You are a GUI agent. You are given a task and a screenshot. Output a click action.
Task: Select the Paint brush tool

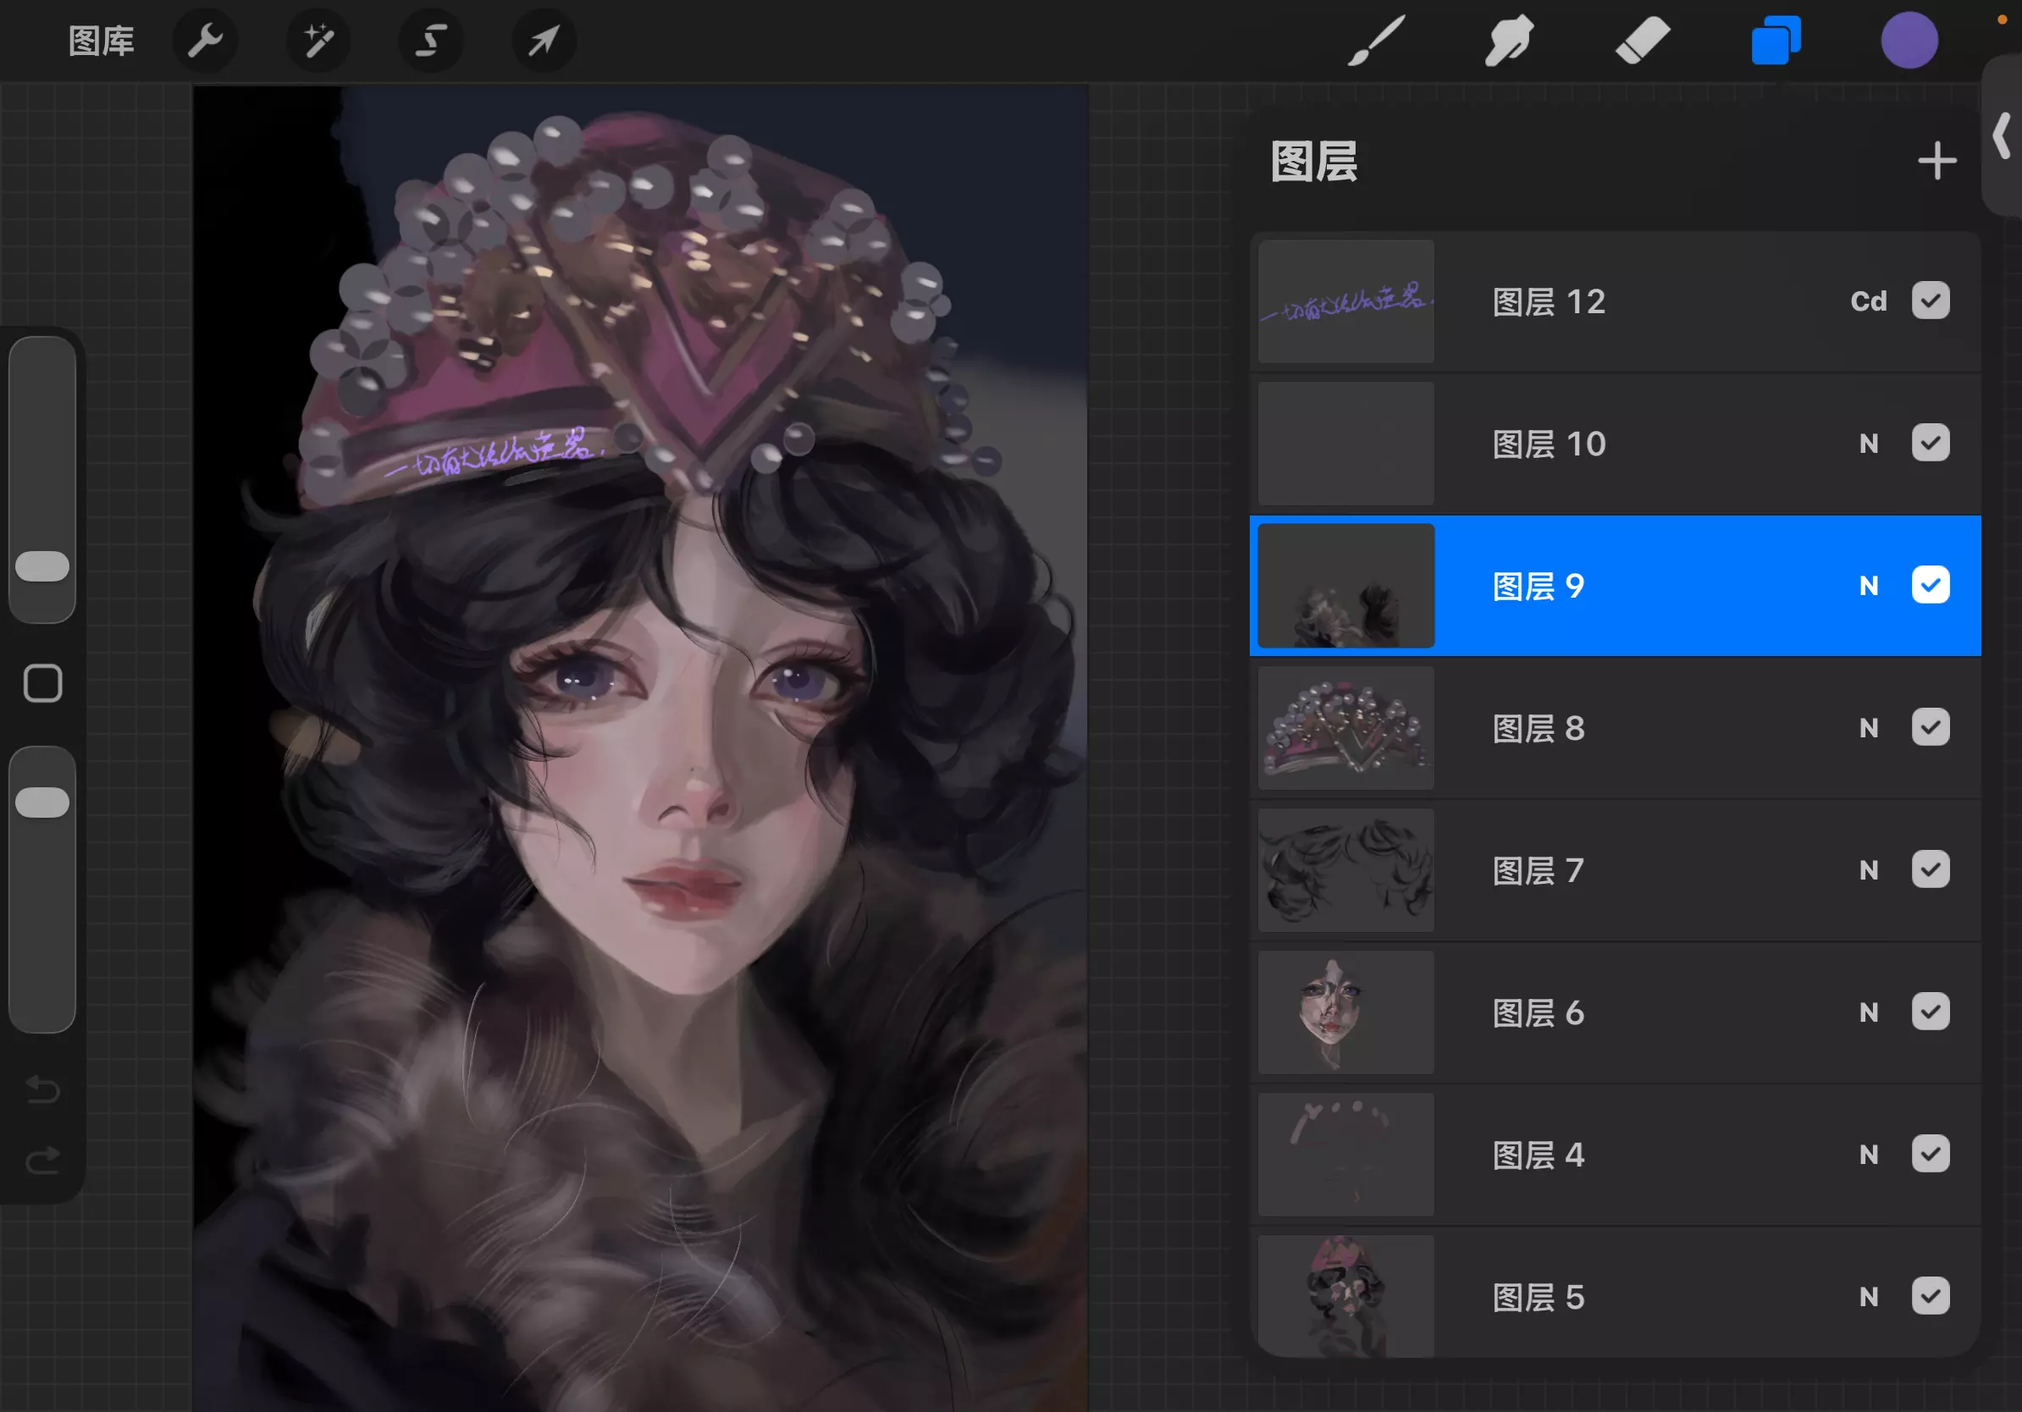(x=1377, y=41)
